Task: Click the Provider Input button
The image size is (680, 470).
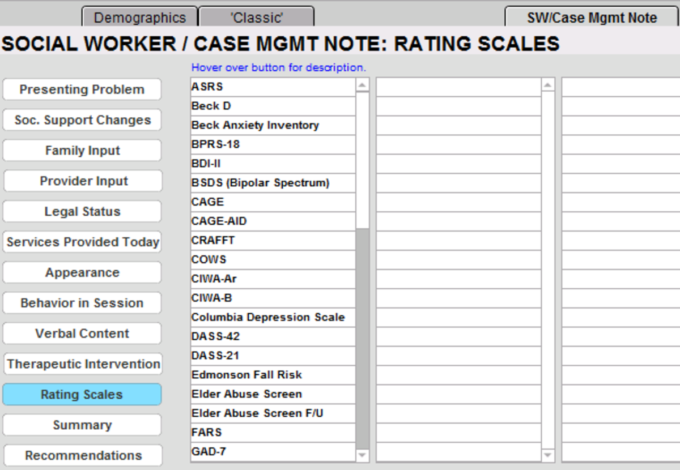Action: pyautogui.click(x=82, y=181)
